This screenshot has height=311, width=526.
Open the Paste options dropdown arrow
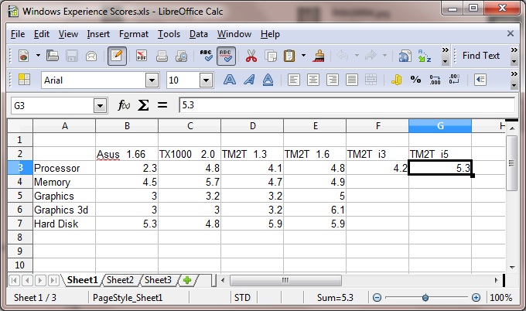303,56
